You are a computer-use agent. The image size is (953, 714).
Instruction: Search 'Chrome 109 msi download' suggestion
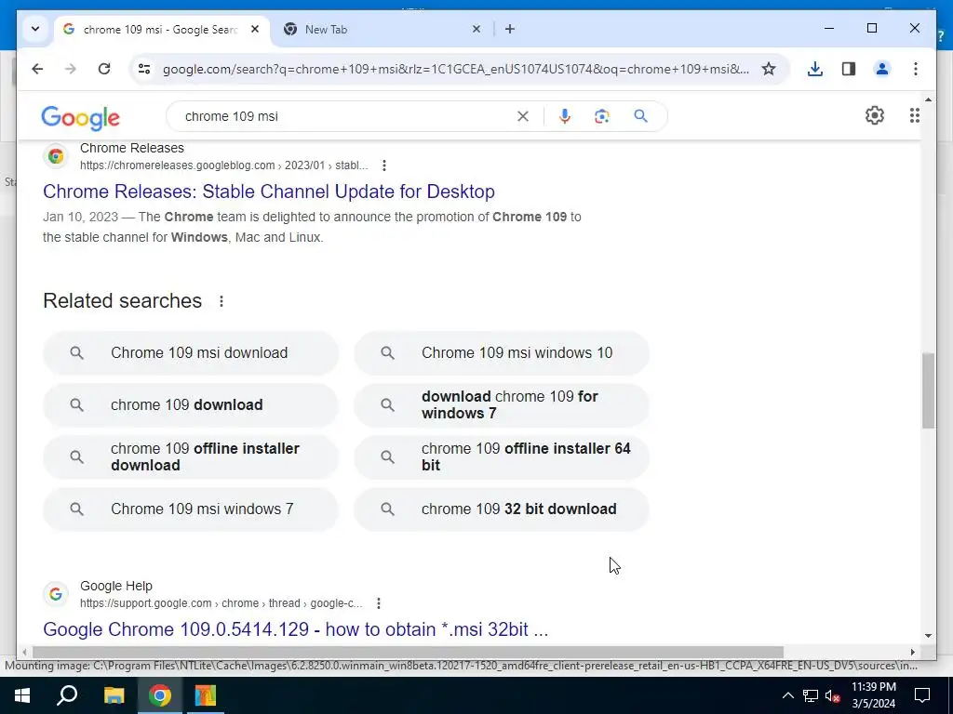click(191, 352)
